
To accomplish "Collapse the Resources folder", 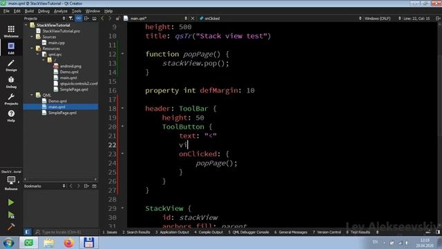I will tap(32, 48).
